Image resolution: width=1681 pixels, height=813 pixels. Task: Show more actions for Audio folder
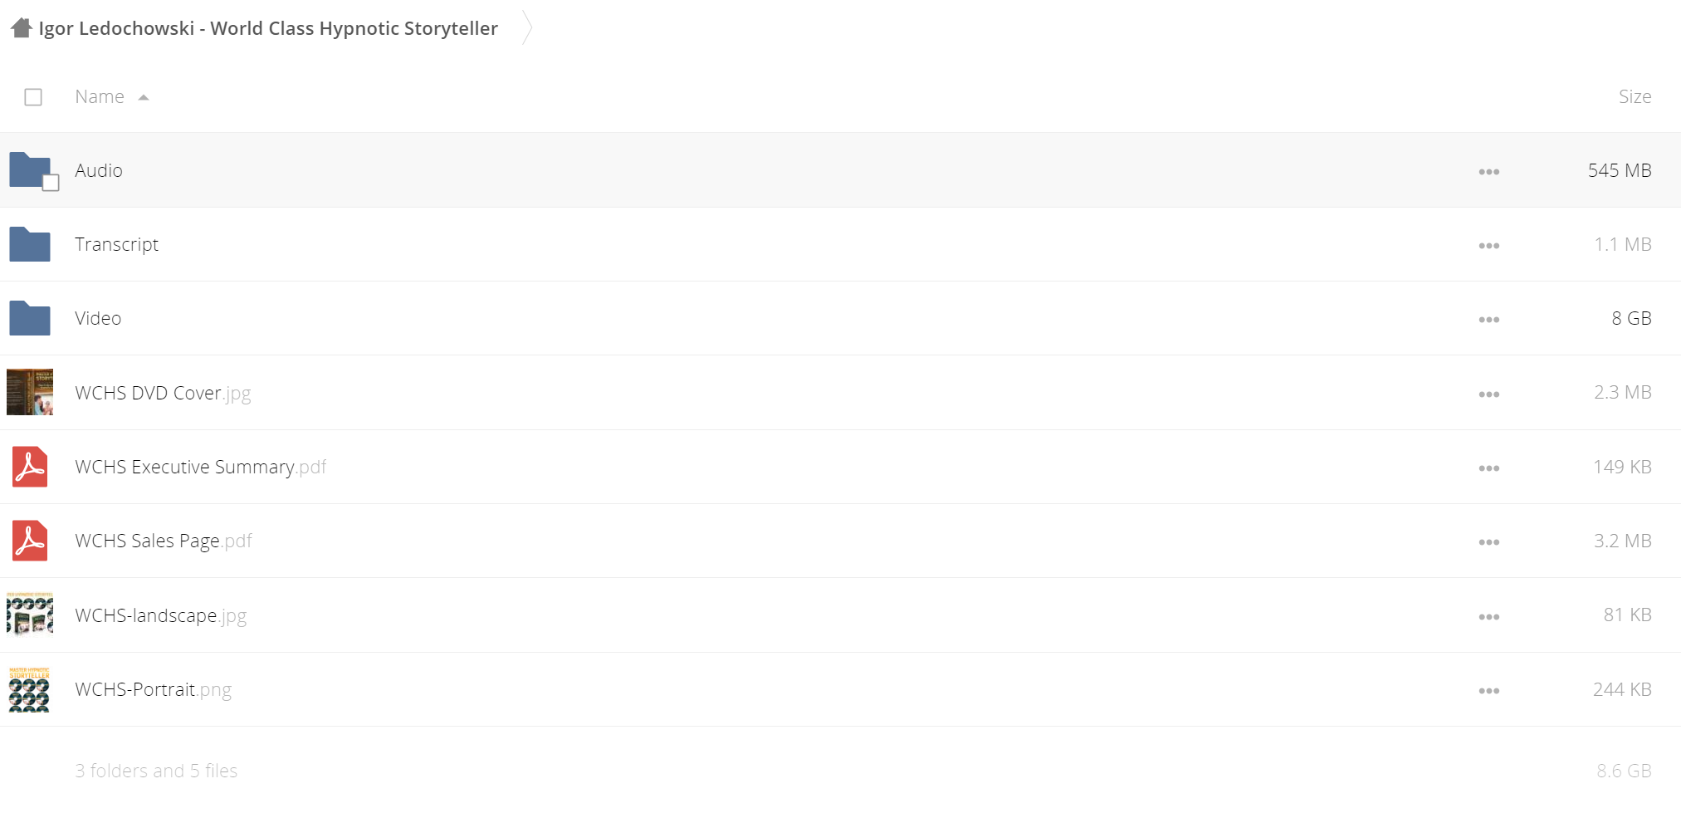[x=1488, y=172]
